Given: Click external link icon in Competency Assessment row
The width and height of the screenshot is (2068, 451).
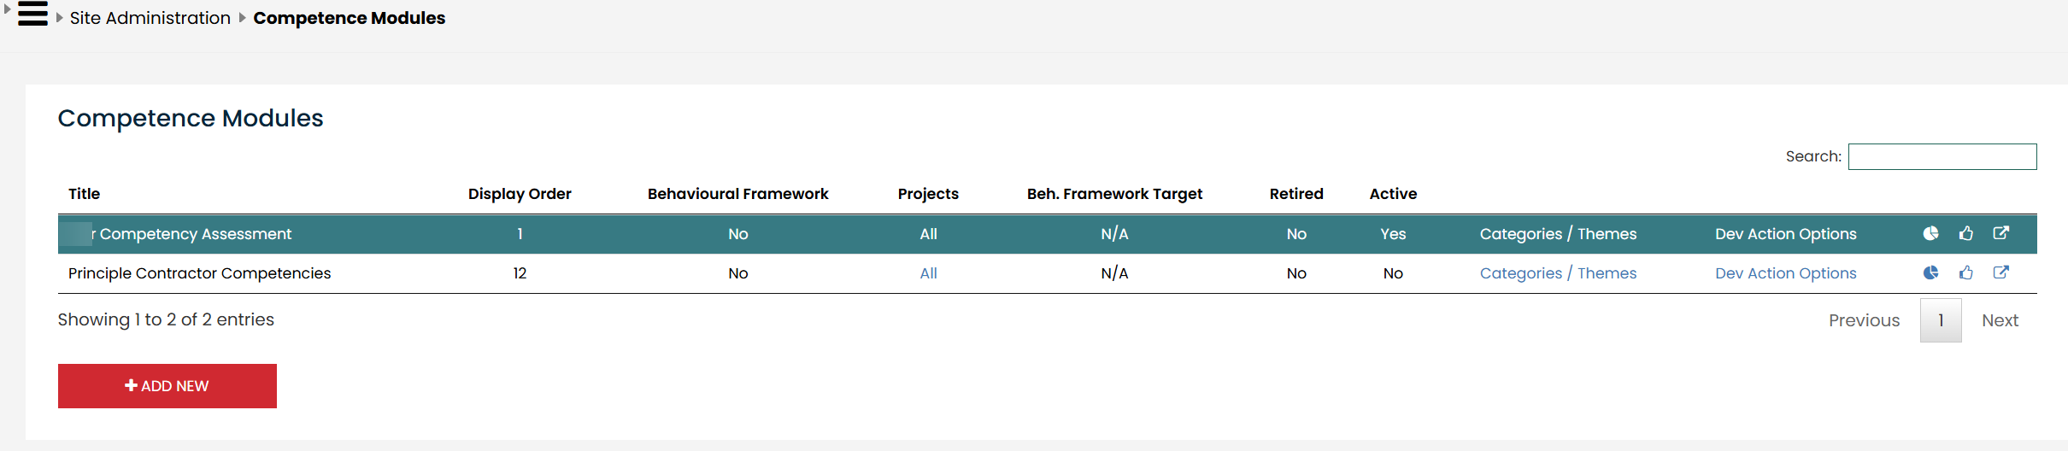Looking at the screenshot, I should pos(2001,233).
